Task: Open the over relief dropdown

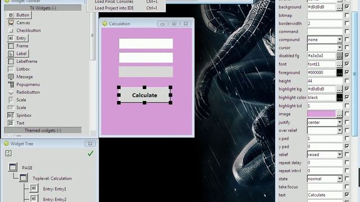Action: [339, 130]
